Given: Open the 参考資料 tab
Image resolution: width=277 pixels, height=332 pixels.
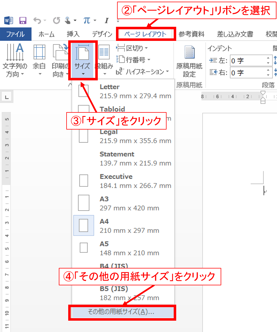Looking at the screenshot, I should point(191,34).
